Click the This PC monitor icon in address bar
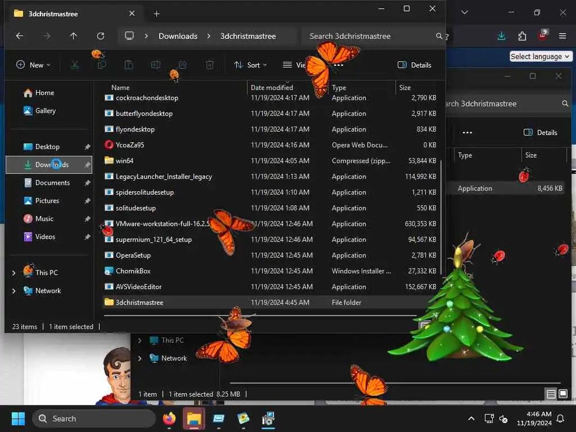Screen dimensions: 576x432 pos(129,36)
